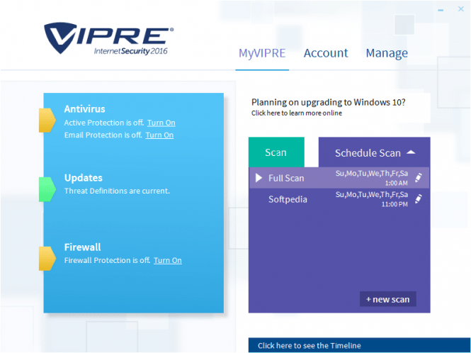Click the yellow Firewall status flag
Screen dimensions: 471x353
(47, 259)
